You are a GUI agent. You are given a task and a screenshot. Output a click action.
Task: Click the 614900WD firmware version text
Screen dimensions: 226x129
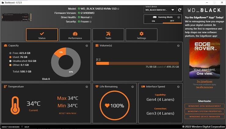pos(87,13)
